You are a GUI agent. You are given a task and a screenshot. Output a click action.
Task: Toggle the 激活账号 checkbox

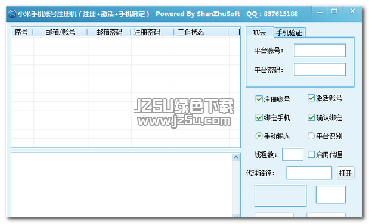pyautogui.click(x=311, y=98)
